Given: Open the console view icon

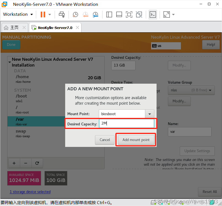Looking at the screenshot, I should point(153,14).
